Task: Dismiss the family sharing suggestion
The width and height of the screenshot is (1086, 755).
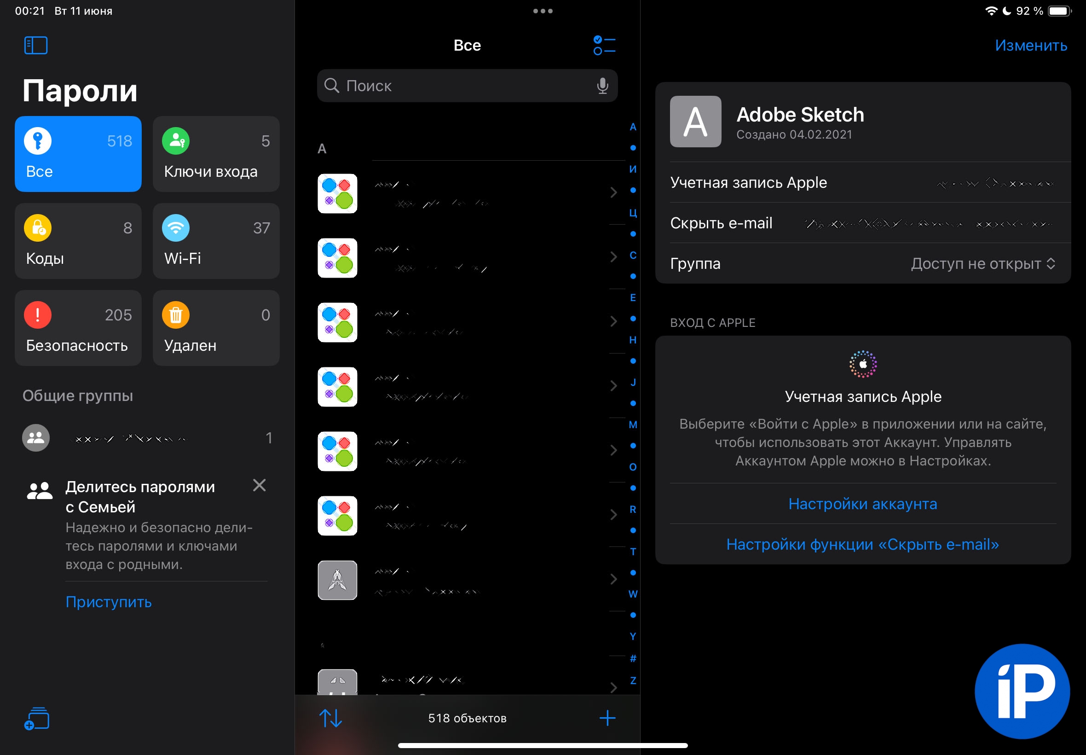Action: coord(259,485)
